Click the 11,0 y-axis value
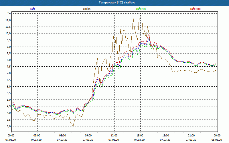The width and height of the screenshot is (229, 143). [x=8, y=20]
